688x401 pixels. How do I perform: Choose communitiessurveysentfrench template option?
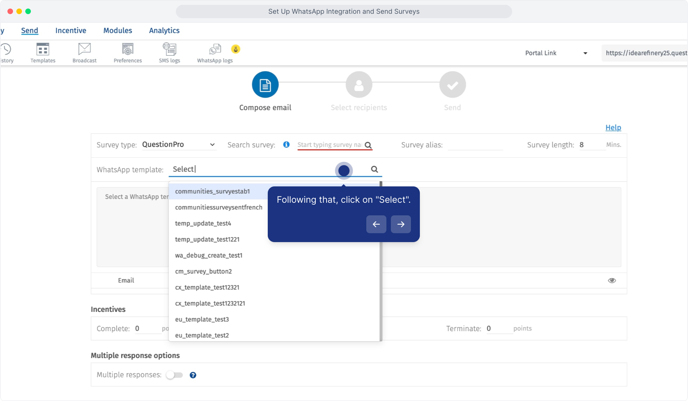pos(219,208)
